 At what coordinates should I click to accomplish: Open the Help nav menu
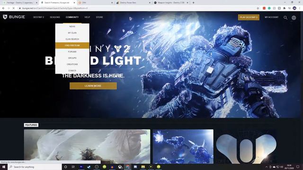[x=87, y=17]
